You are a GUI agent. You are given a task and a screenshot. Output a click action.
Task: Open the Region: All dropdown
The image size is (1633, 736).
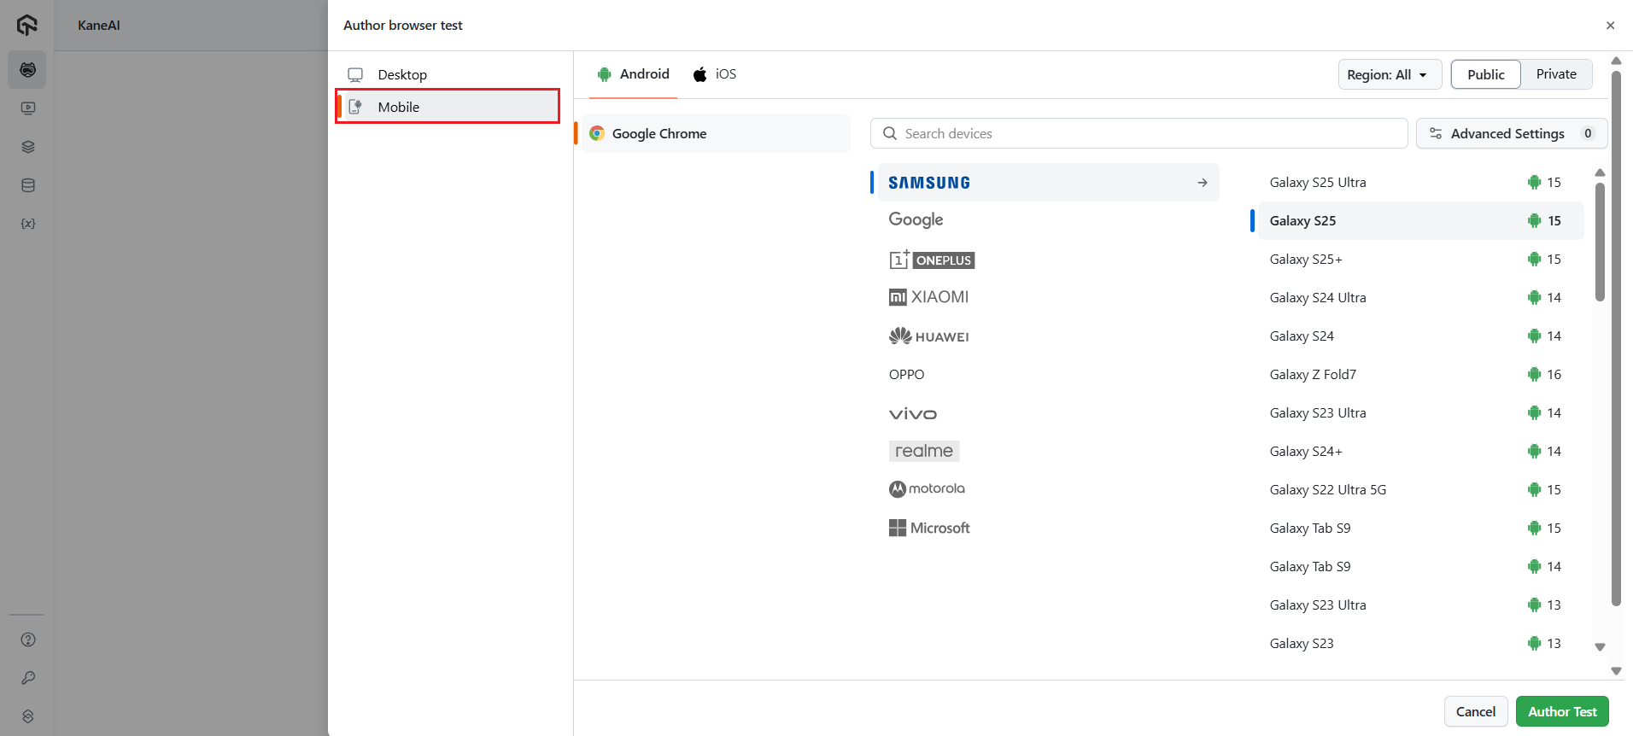1389,74
